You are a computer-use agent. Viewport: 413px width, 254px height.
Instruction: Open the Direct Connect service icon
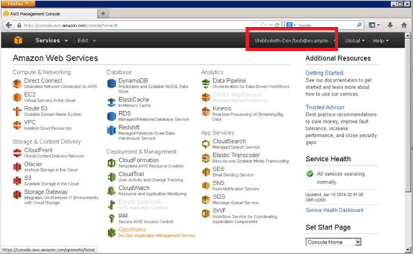click(x=17, y=84)
